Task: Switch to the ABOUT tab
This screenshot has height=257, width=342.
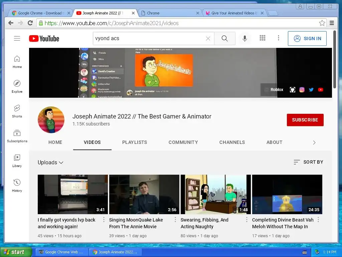Action: pyautogui.click(x=275, y=142)
